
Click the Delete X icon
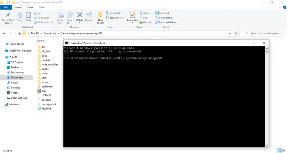[x=80, y=15]
